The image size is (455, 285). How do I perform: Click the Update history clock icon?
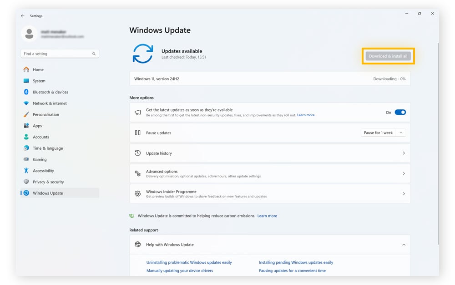(138, 153)
